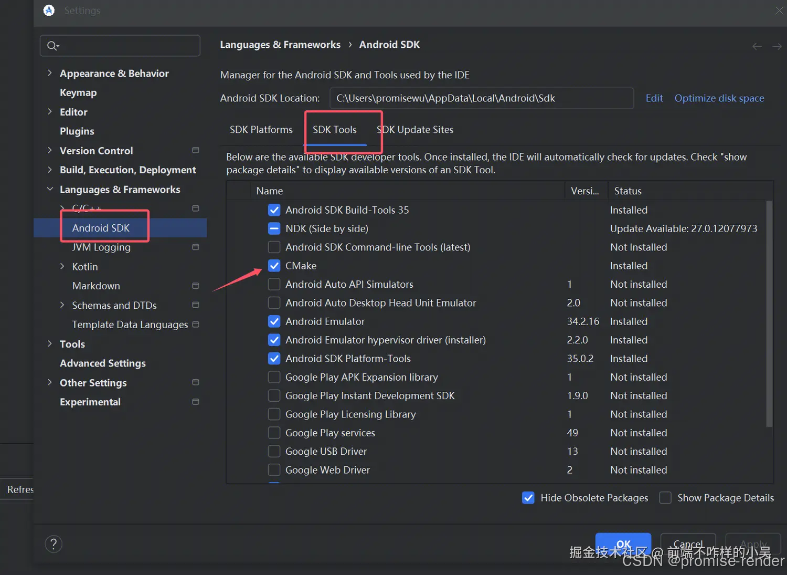Image resolution: width=787 pixels, height=575 pixels.
Task: Navigate forward with the right arrow
Action: (777, 47)
